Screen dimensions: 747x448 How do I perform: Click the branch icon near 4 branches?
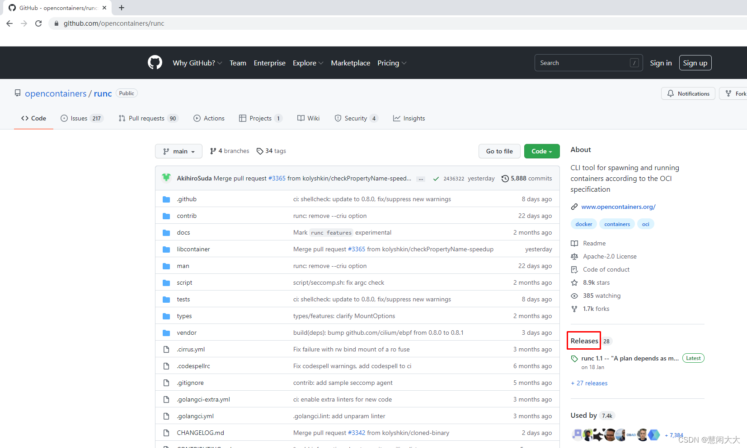point(213,151)
